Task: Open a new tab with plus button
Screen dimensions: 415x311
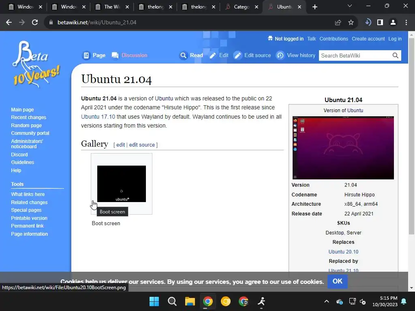Action: (314, 7)
